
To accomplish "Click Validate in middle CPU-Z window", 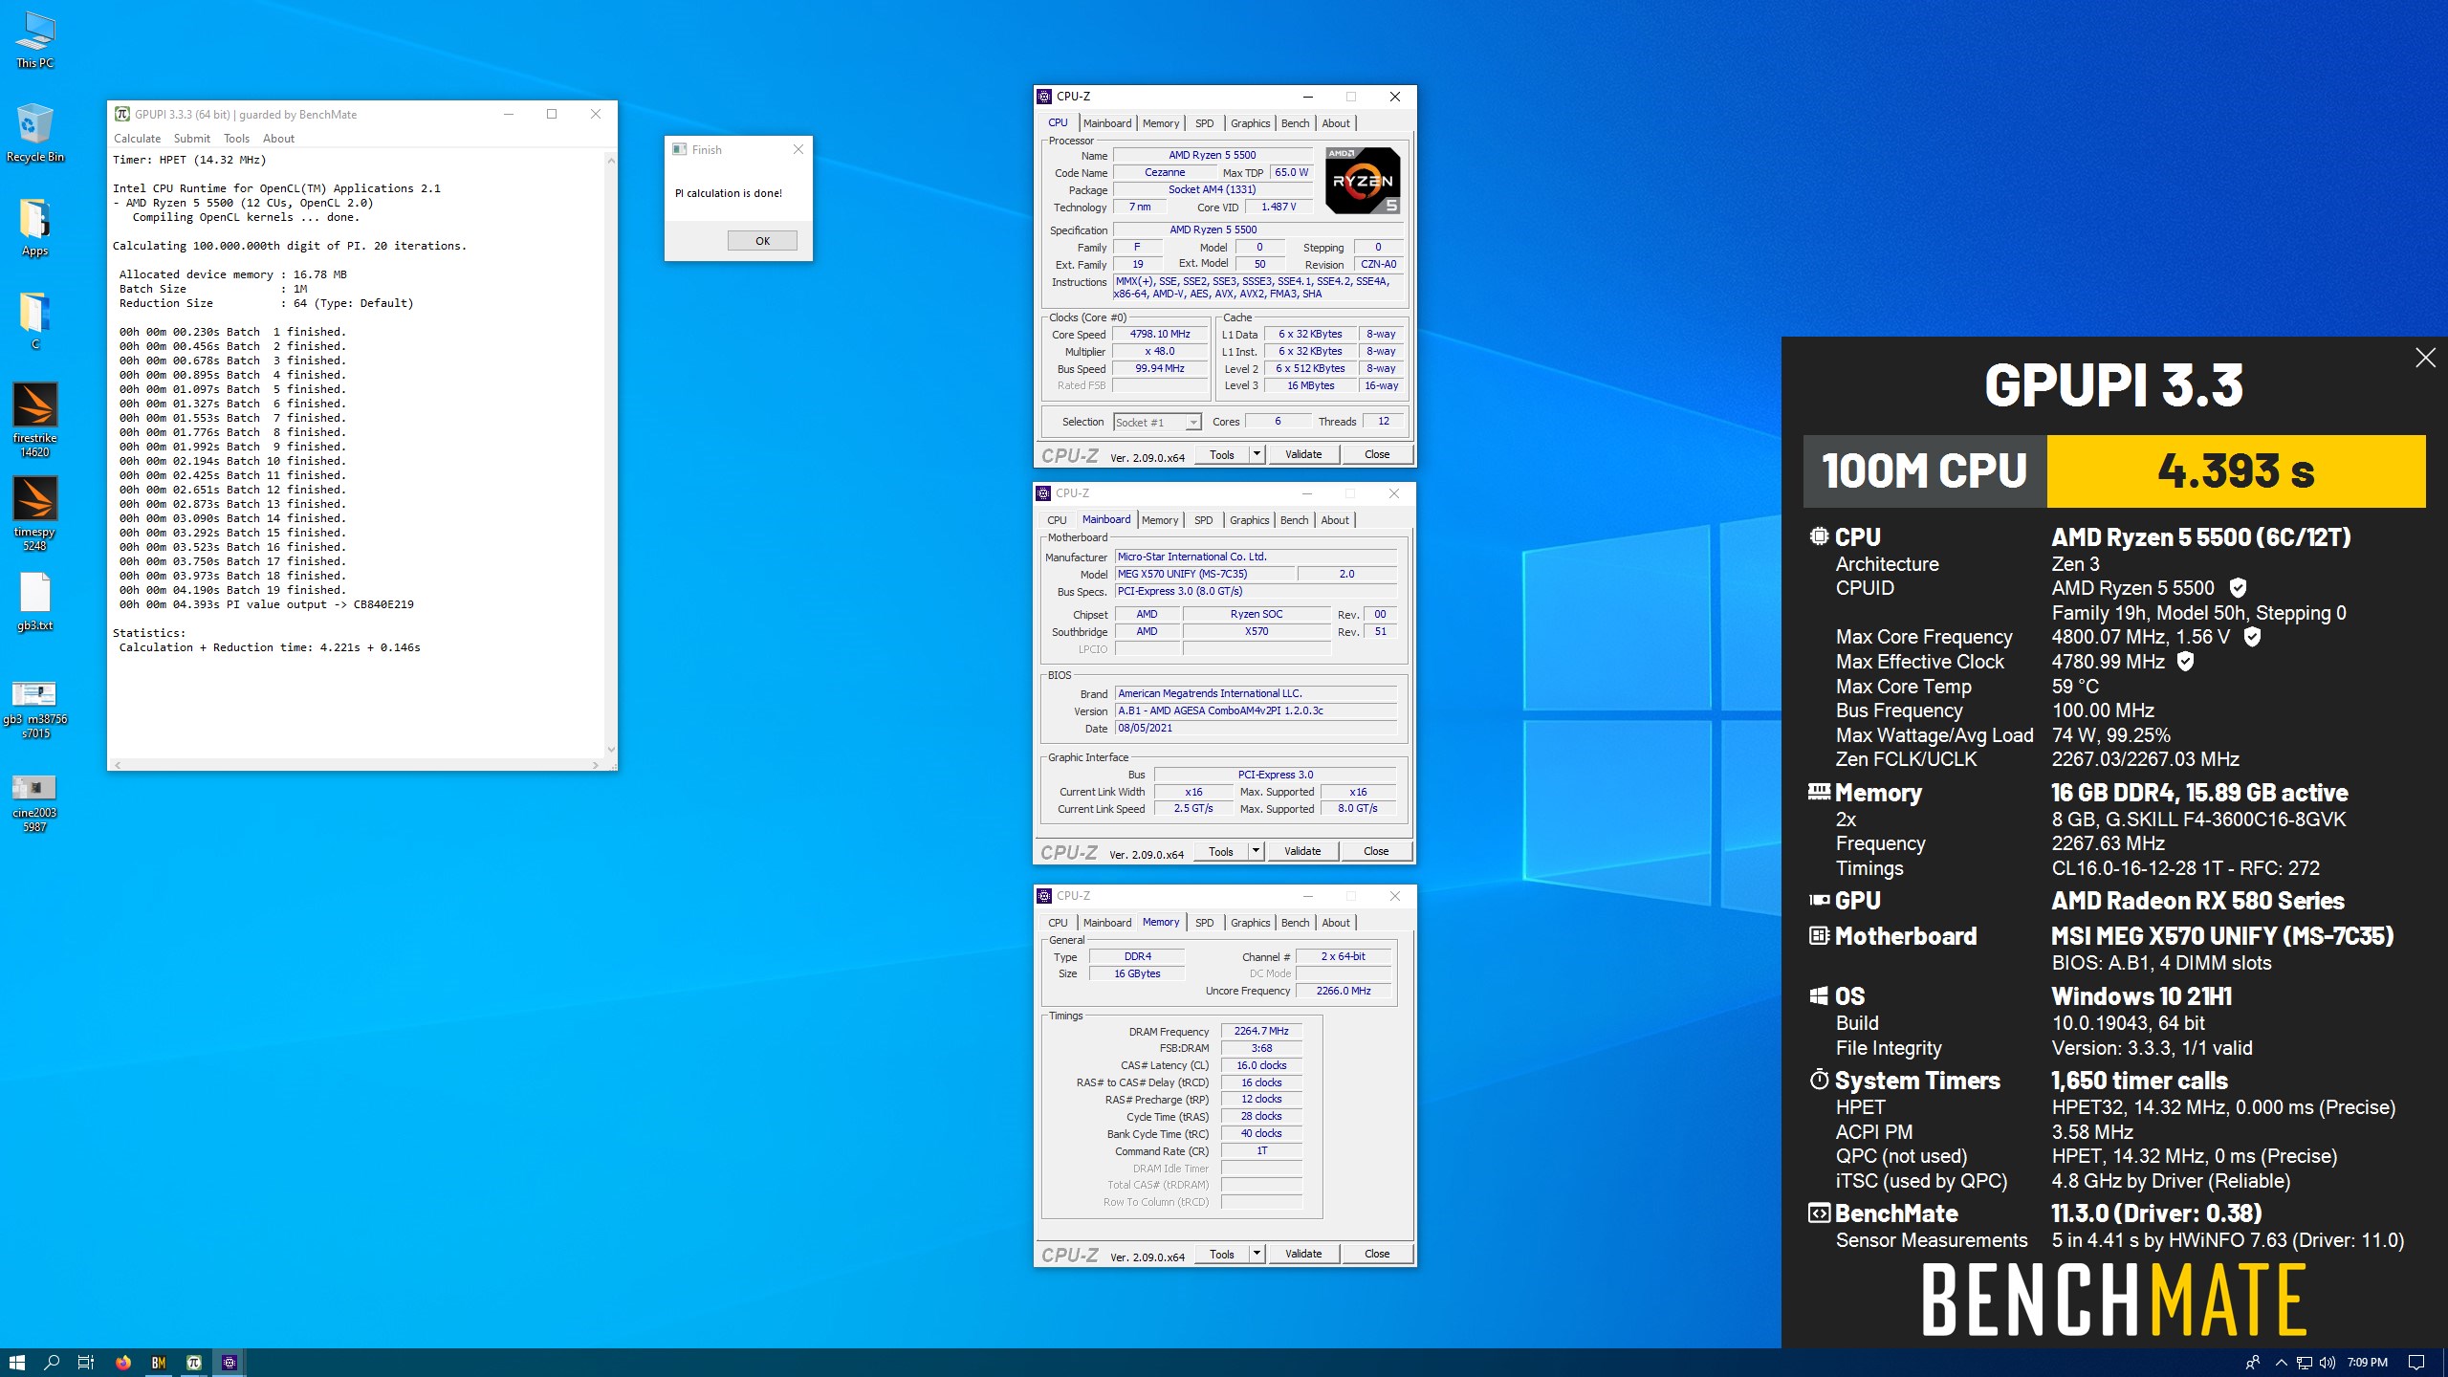I will (x=1302, y=851).
